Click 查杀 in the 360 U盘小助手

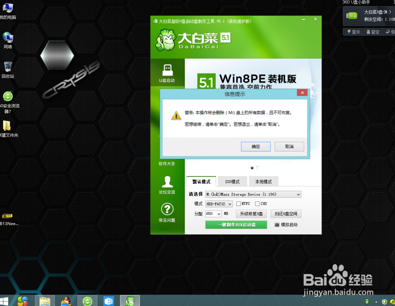354,32
